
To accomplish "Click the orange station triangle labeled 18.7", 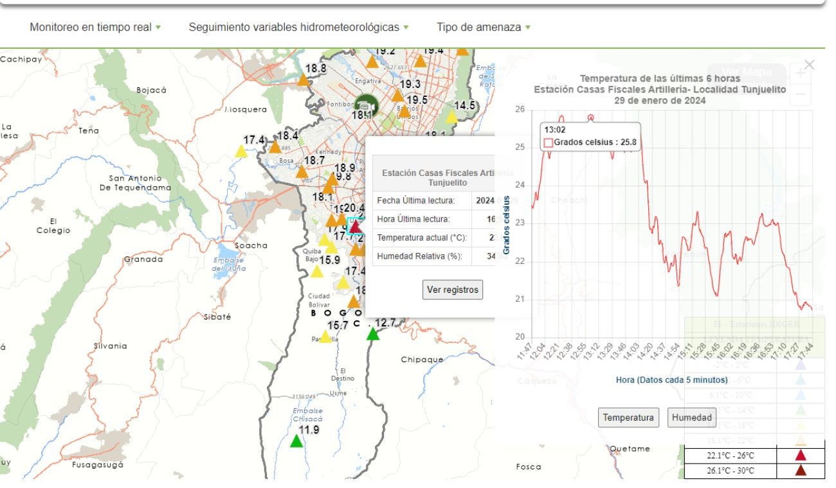I will pos(302,171).
